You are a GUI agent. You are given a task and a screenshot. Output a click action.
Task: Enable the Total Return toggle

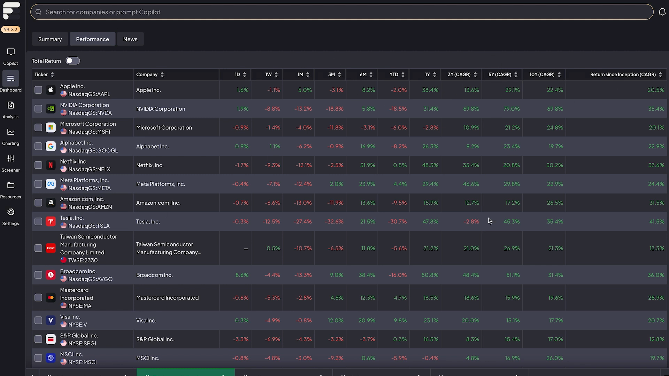coord(73,61)
